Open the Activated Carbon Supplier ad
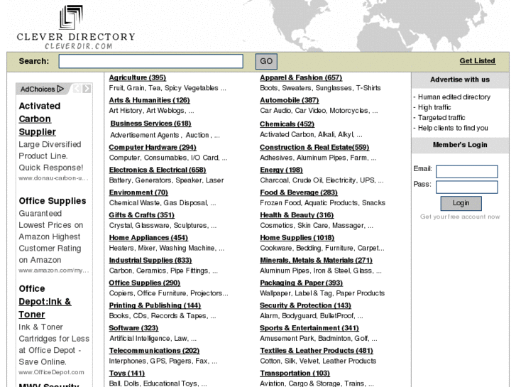Viewport: 516px width, 387px height. tap(40, 119)
